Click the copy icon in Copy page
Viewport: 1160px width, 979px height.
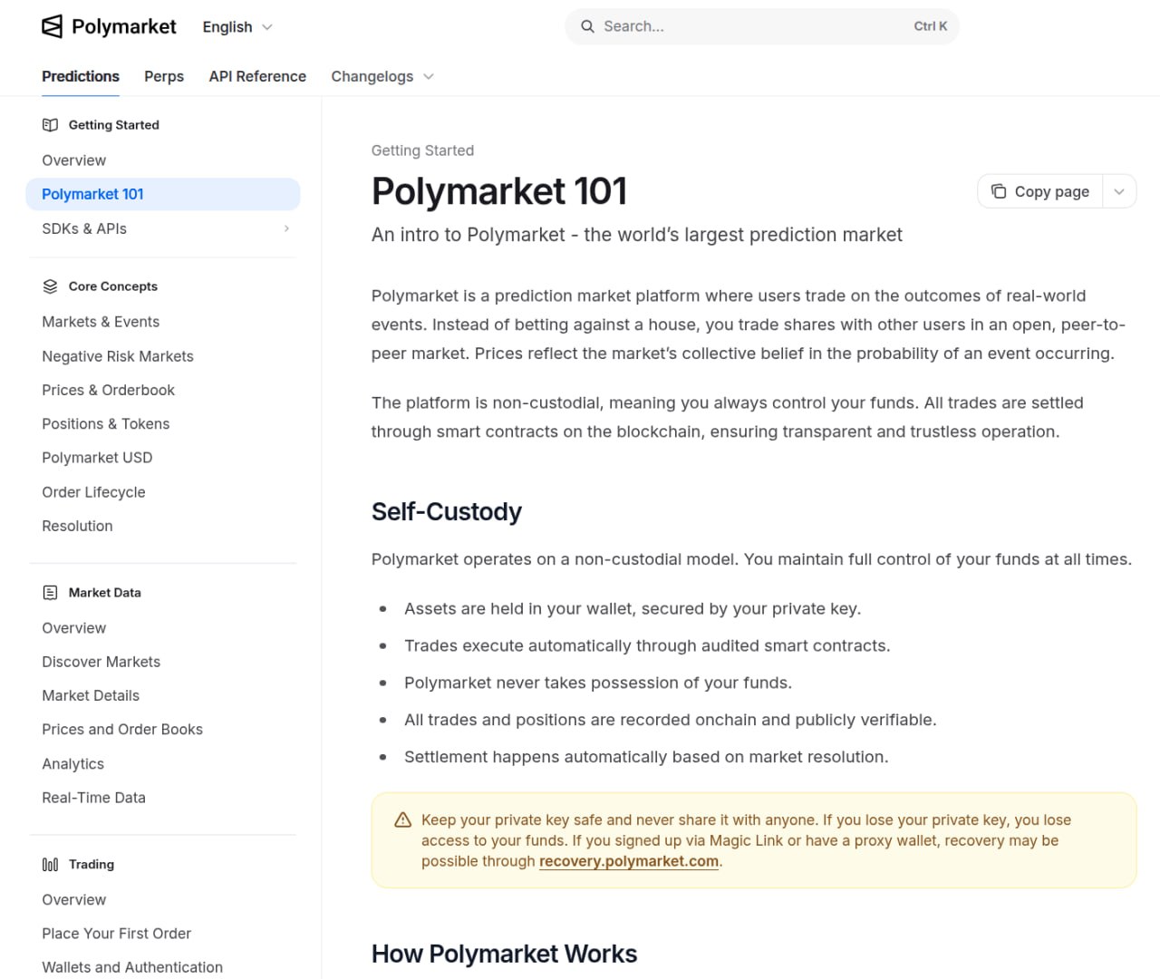pyautogui.click(x=999, y=191)
